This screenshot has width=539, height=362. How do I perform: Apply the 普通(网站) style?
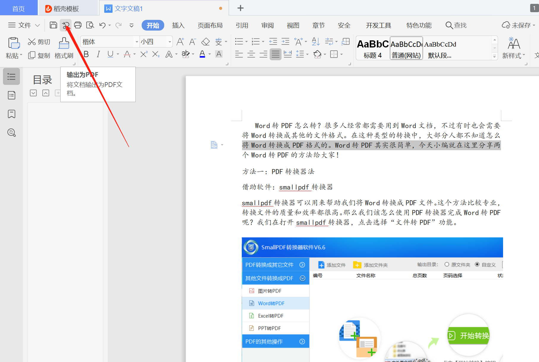(406, 48)
